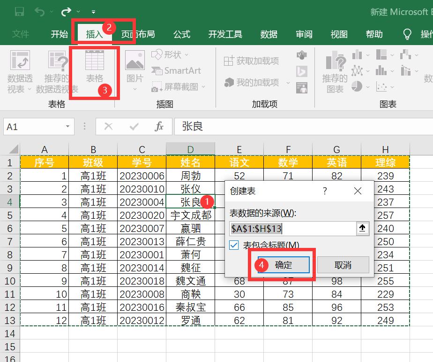Click the collapse dialog range selector button
Viewport: 433px width, 362px height.
(362, 228)
